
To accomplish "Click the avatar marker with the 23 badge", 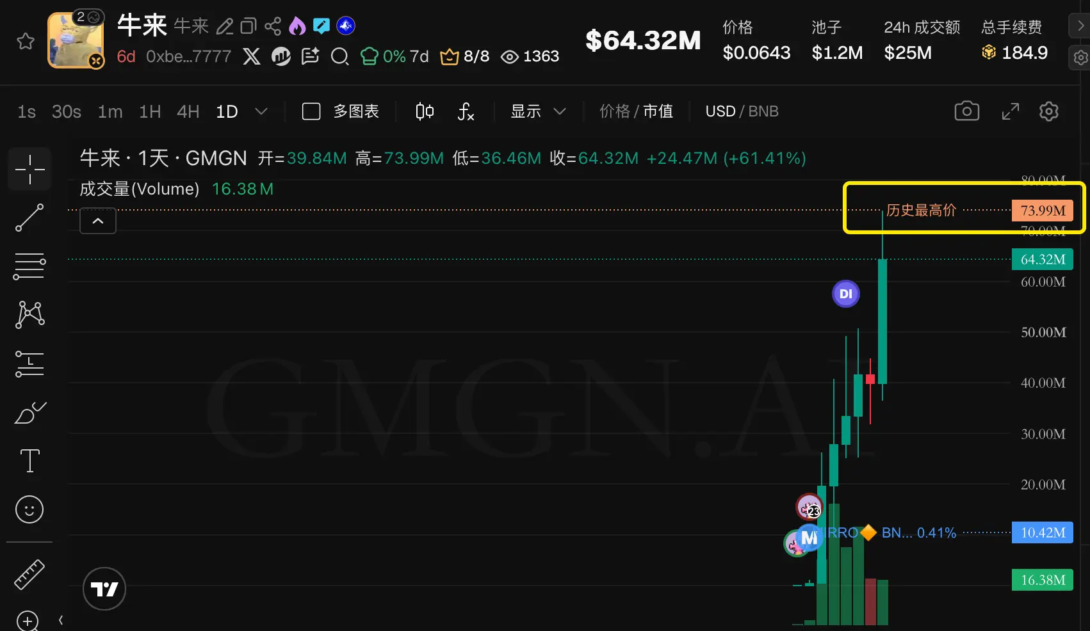I will pos(809,507).
